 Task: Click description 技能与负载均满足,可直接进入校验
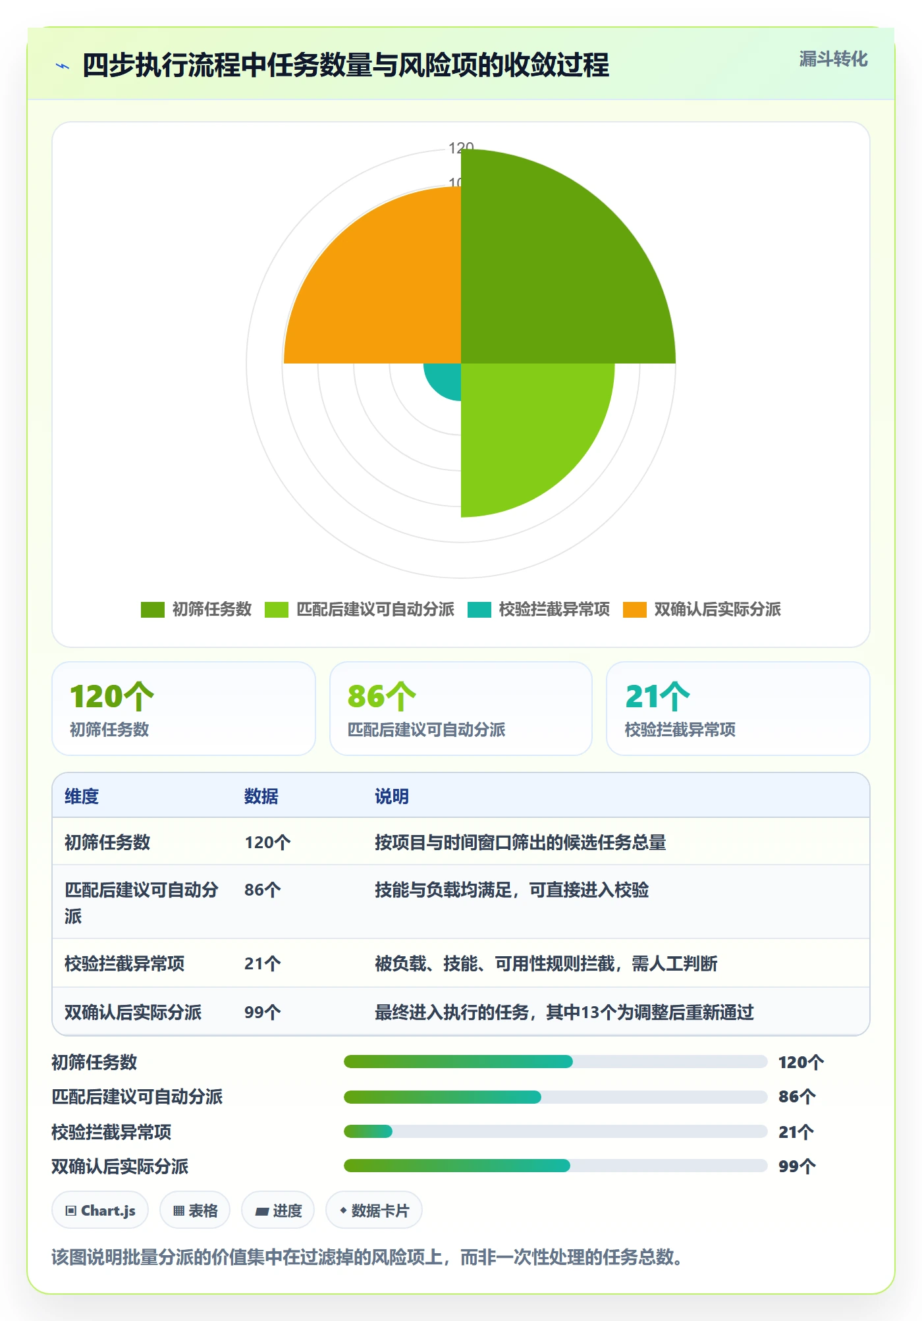click(x=512, y=890)
